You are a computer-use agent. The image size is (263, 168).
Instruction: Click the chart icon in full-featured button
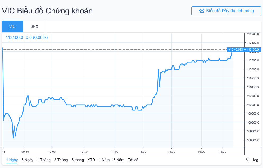(201, 11)
